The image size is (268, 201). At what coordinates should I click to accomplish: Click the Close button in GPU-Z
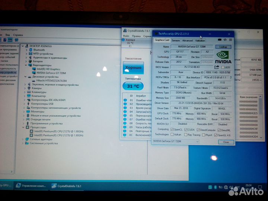[226, 142]
